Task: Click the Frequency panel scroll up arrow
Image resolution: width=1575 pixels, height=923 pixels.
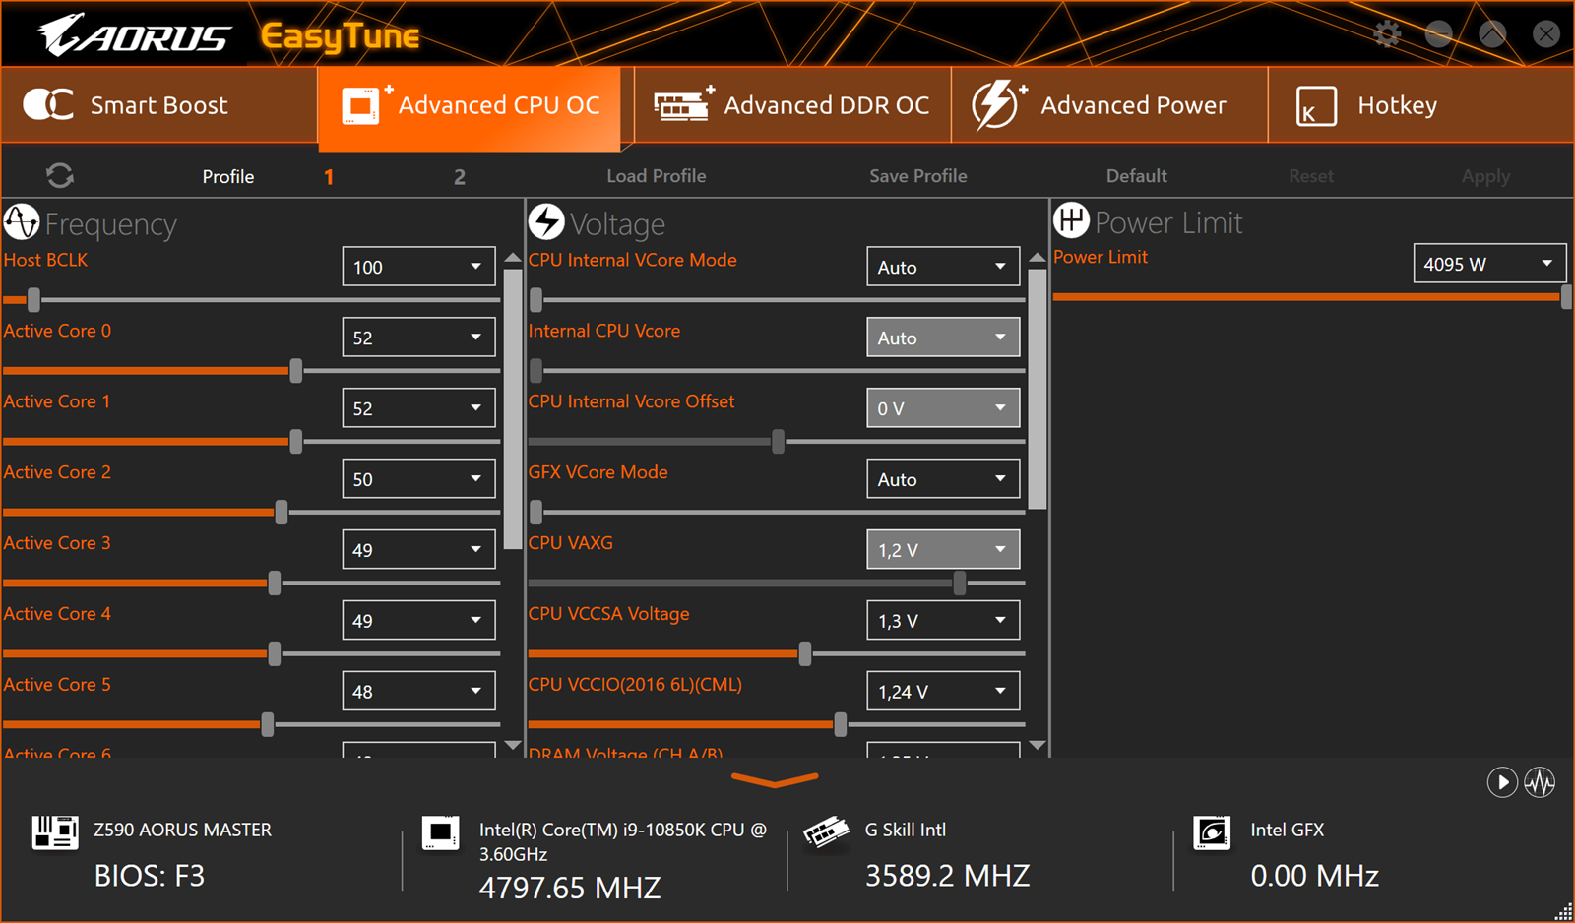Action: [x=513, y=258]
